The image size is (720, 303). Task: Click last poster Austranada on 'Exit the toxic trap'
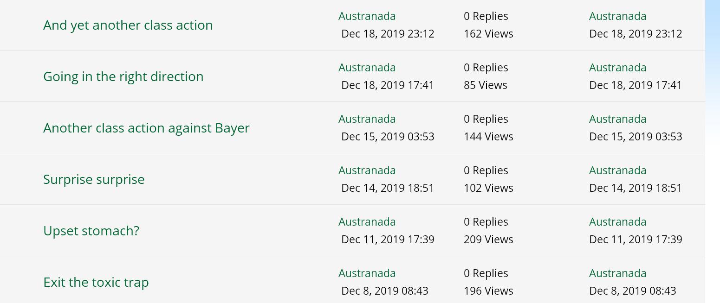click(617, 273)
